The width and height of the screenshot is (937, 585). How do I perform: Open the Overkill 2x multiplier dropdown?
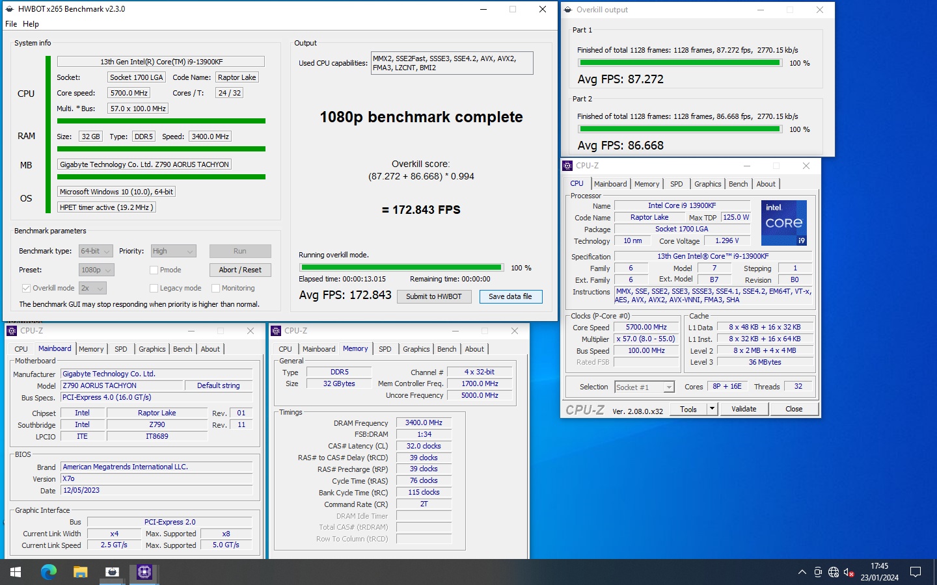click(x=92, y=288)
